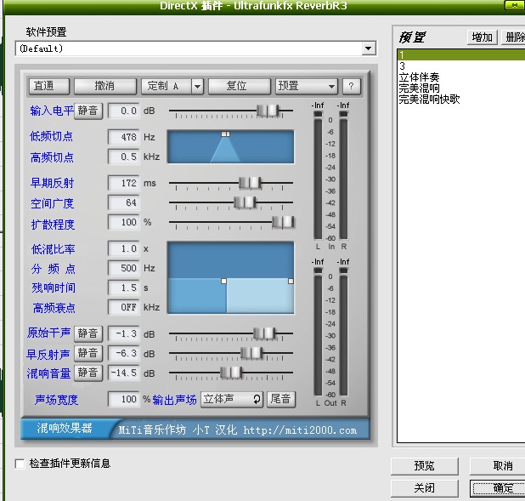Click the 高频切点 kHz value field
525x501 pixels.
point(123,157)
